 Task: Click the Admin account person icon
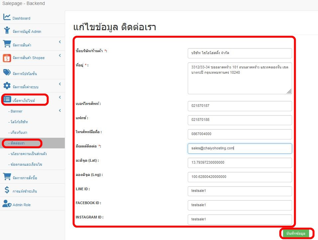coord(7,31)
